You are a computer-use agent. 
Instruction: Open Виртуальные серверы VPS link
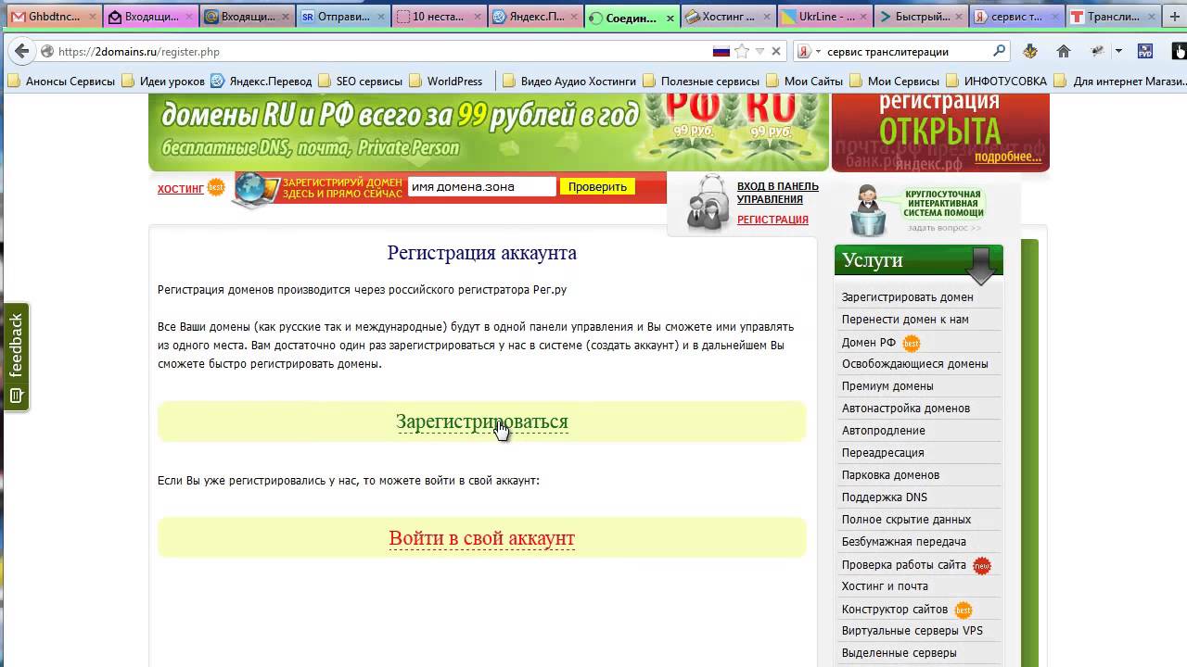click(912, 631)
